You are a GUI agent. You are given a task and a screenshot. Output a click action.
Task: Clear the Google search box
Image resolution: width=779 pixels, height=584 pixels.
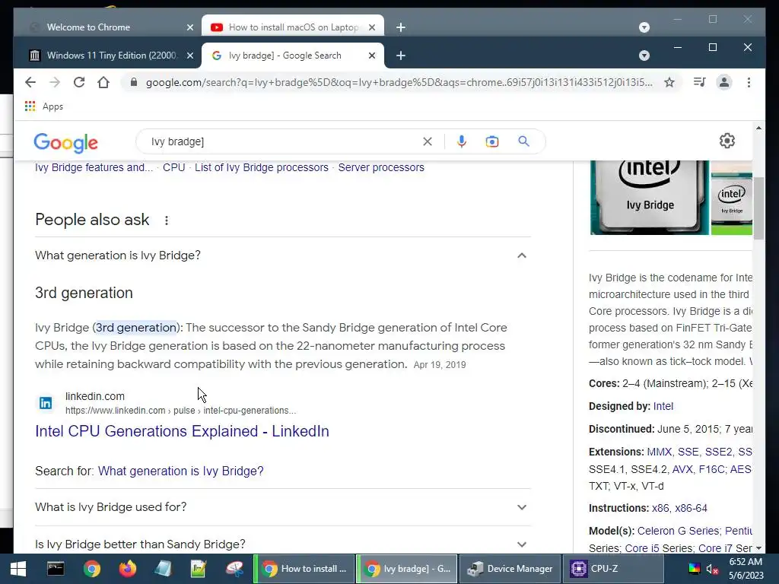(428, 141)
